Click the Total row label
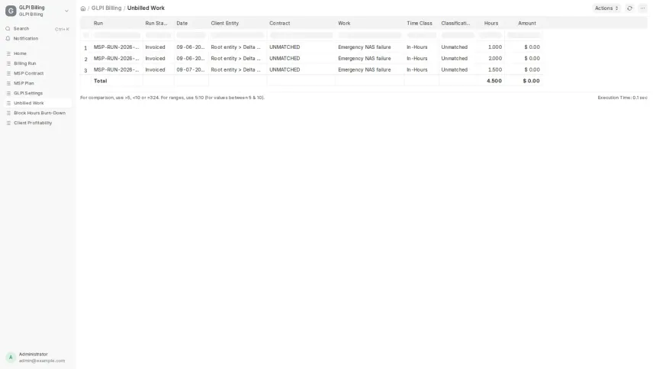The width and height of the screenshot is (656, 369). (101, 81)
